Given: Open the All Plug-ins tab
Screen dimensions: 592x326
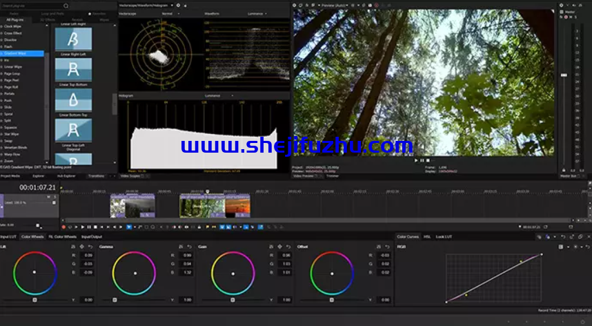Looking at the screenshot, I should coord(15,19).
